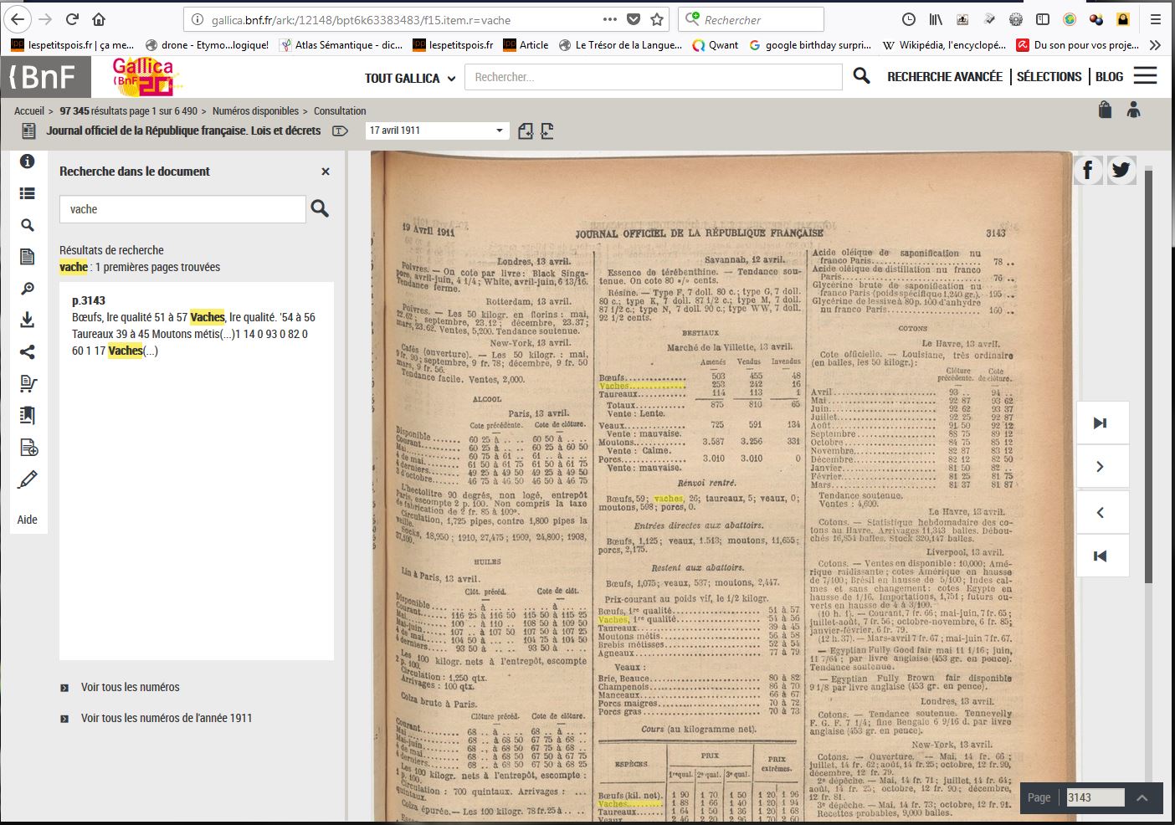Viewport: 1175px width, 825px height.
Task: Toggle Firefox sidebar view from the toolbar
Action: pyautogui.click(x=1043, y=19)
